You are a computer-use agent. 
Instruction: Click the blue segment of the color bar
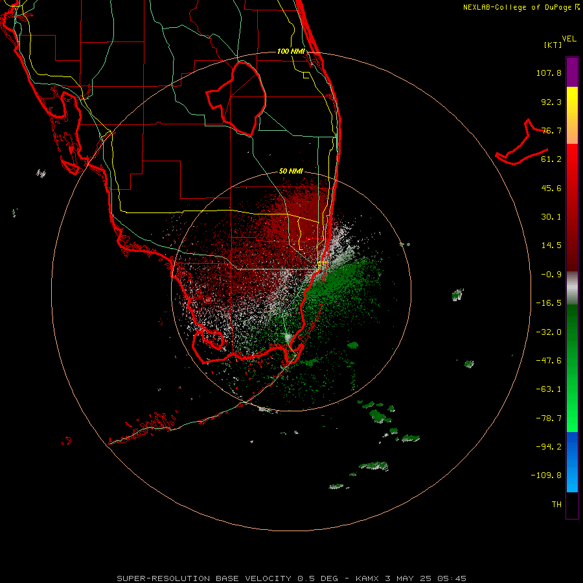coord(572,462)
